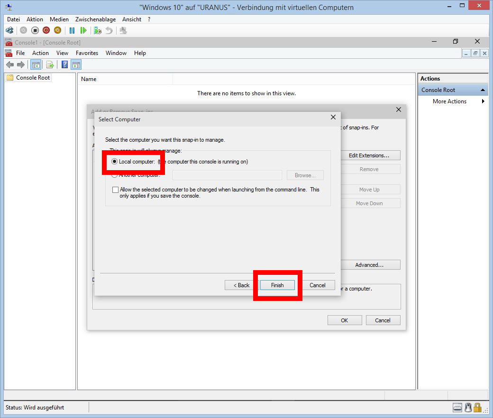Click the orange Save state icon
493x418 pixels.
[57, 30]
